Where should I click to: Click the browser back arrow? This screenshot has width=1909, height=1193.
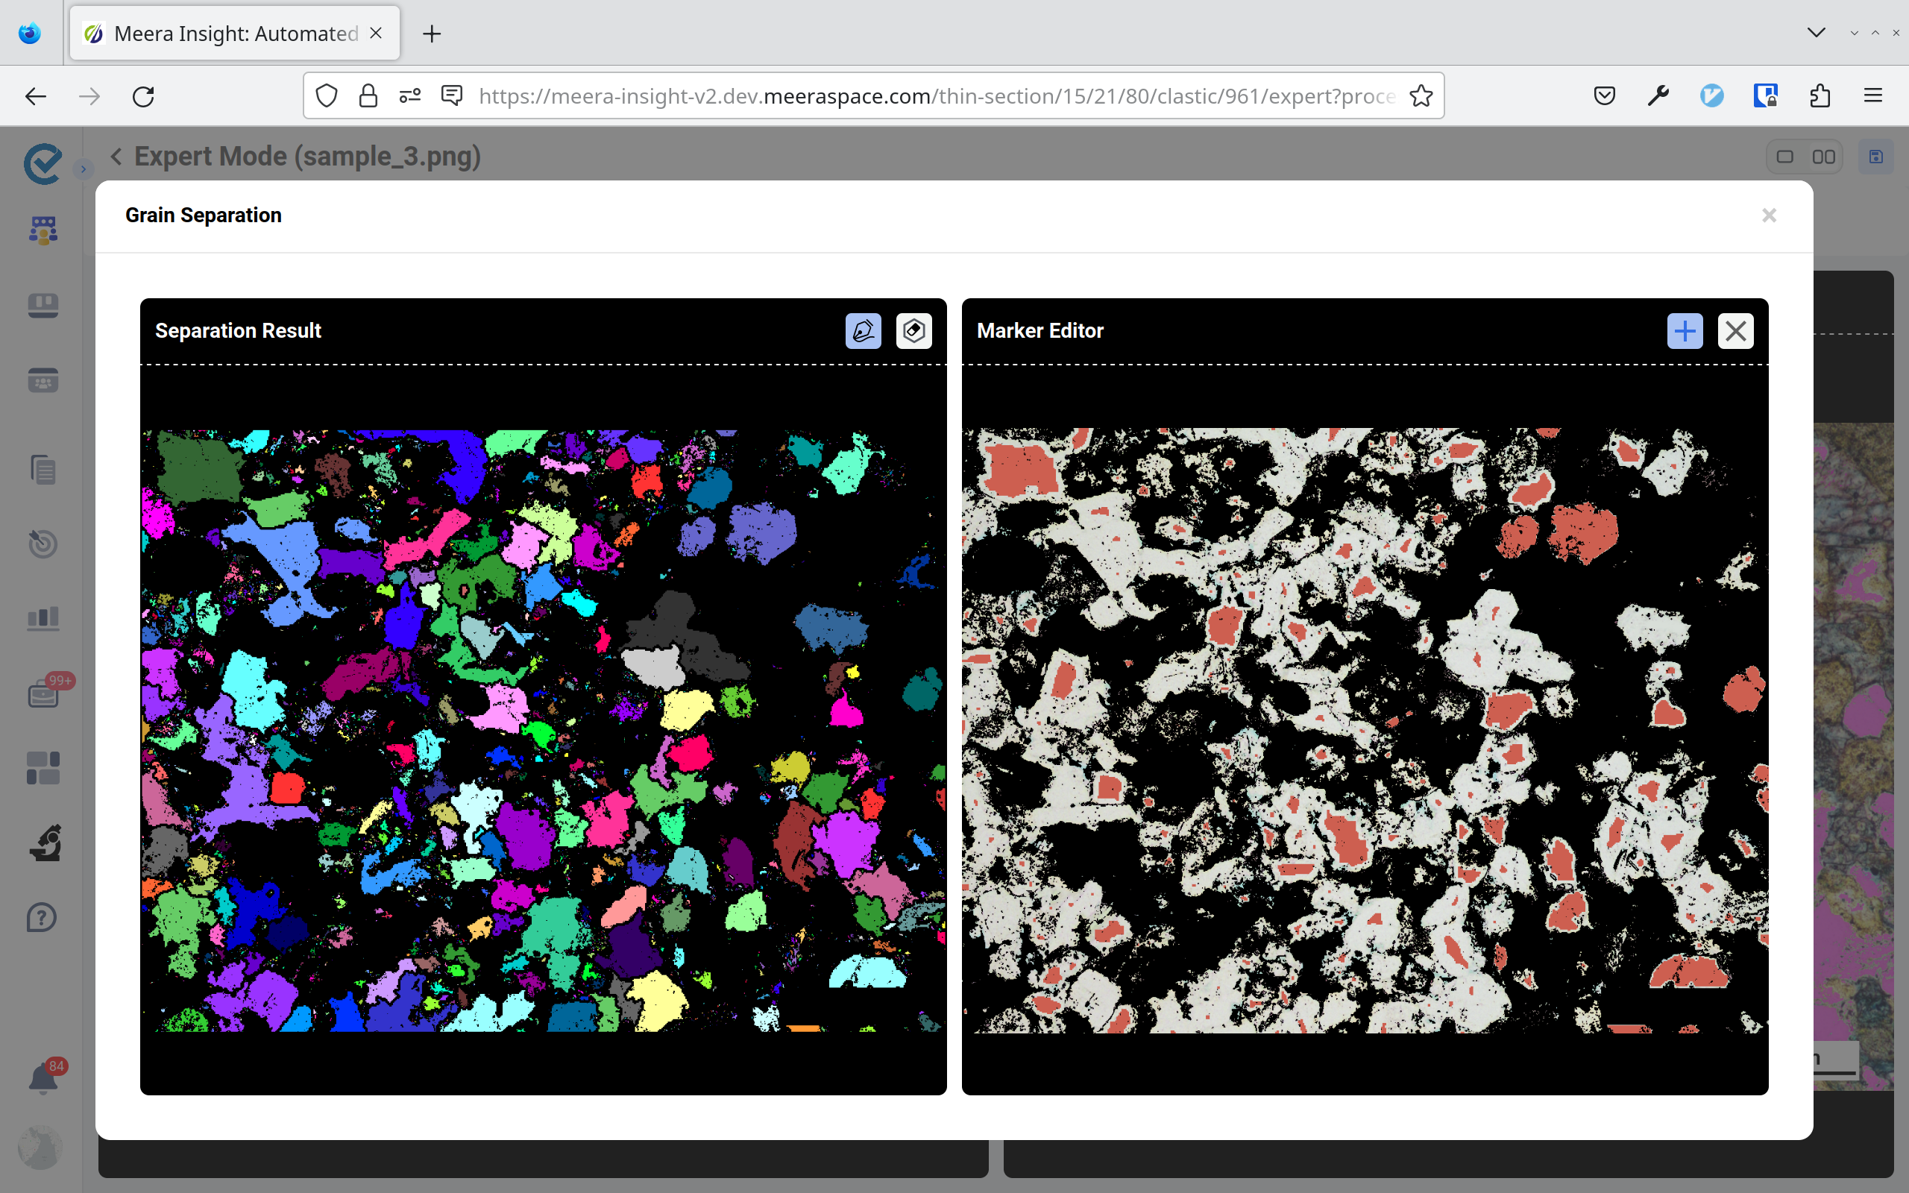37,96
